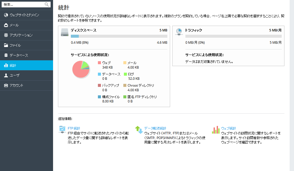Click the pink ウェブ legend color swatch
The height and width of the screenshot is (171, 294).
99,63
